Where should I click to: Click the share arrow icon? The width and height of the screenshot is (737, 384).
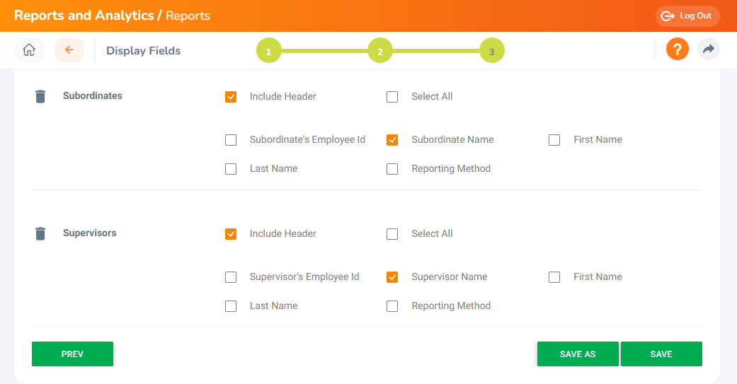click(709, 49)
